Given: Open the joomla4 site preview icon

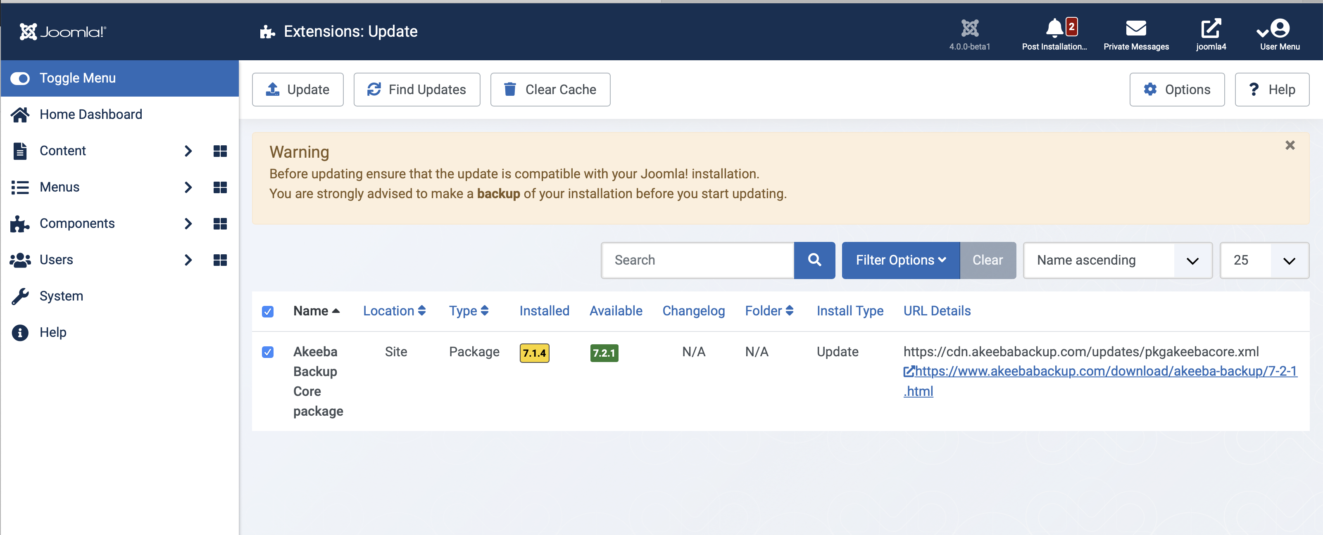Looking at the screenshot, I should pyautogui.click(x=1211, y=34).
